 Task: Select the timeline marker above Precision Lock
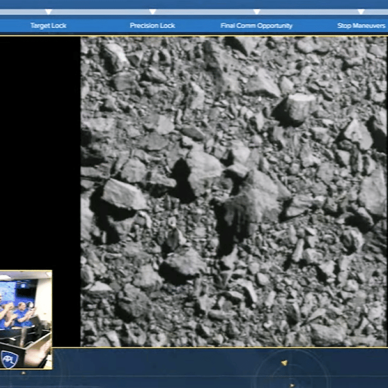(x=153, y=12)
